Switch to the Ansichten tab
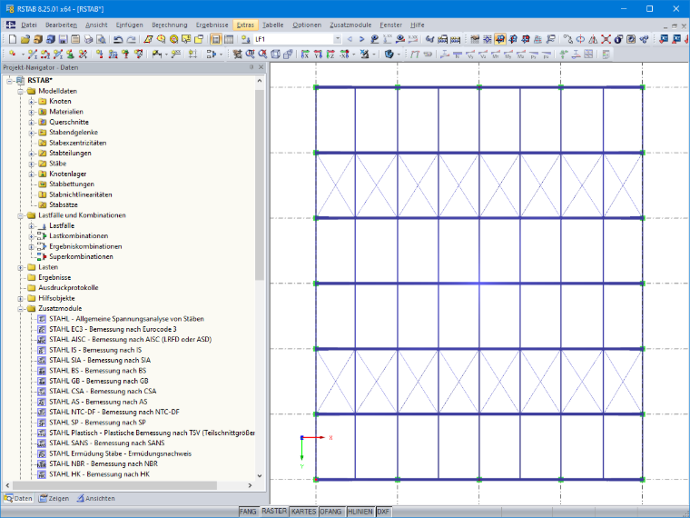690x518 pixels. coord(96,499)
